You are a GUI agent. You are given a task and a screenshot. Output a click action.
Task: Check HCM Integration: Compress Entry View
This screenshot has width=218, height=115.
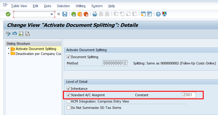click(68, 101)
